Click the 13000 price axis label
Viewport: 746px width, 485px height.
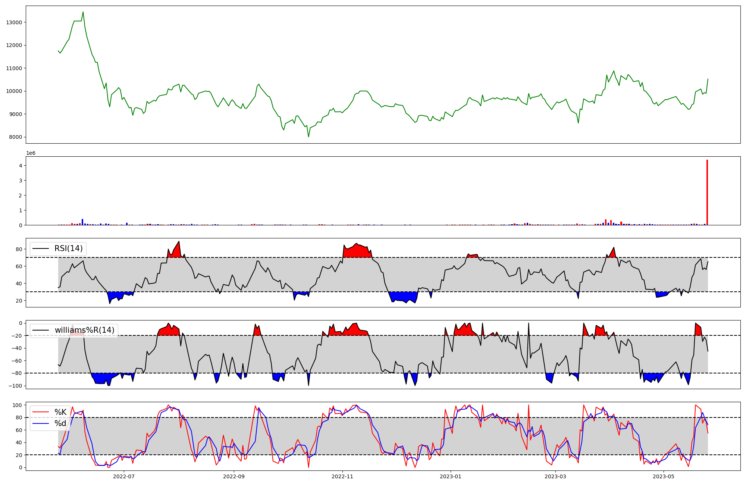(14, 22)
